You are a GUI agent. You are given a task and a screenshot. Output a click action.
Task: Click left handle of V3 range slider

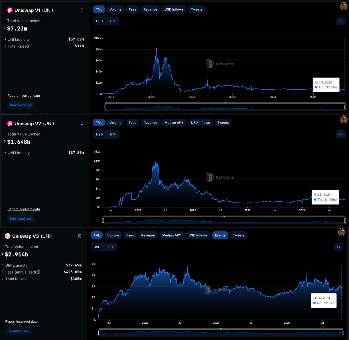coord(99,333)
